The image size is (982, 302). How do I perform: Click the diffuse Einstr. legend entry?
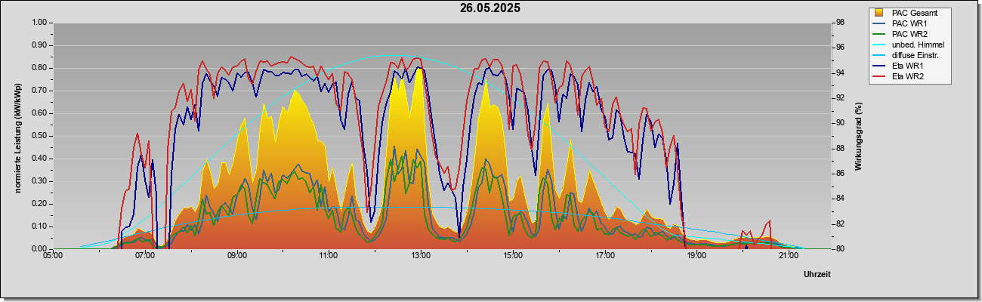point(909,55)
